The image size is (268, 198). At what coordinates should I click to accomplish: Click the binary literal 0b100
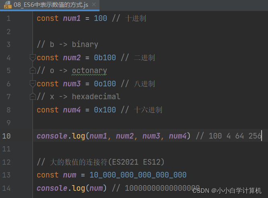105,58
